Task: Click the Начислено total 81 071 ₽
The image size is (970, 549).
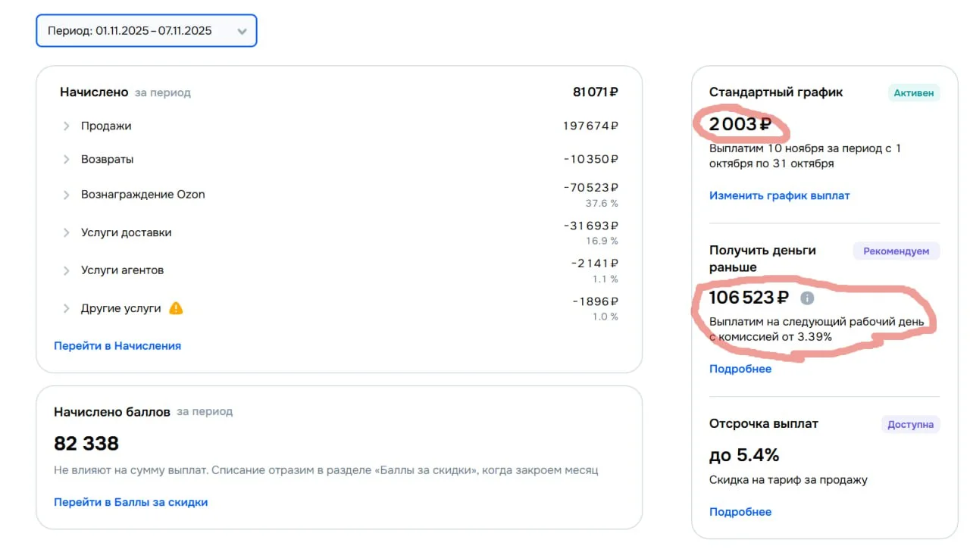Action: tap(595, 92)
